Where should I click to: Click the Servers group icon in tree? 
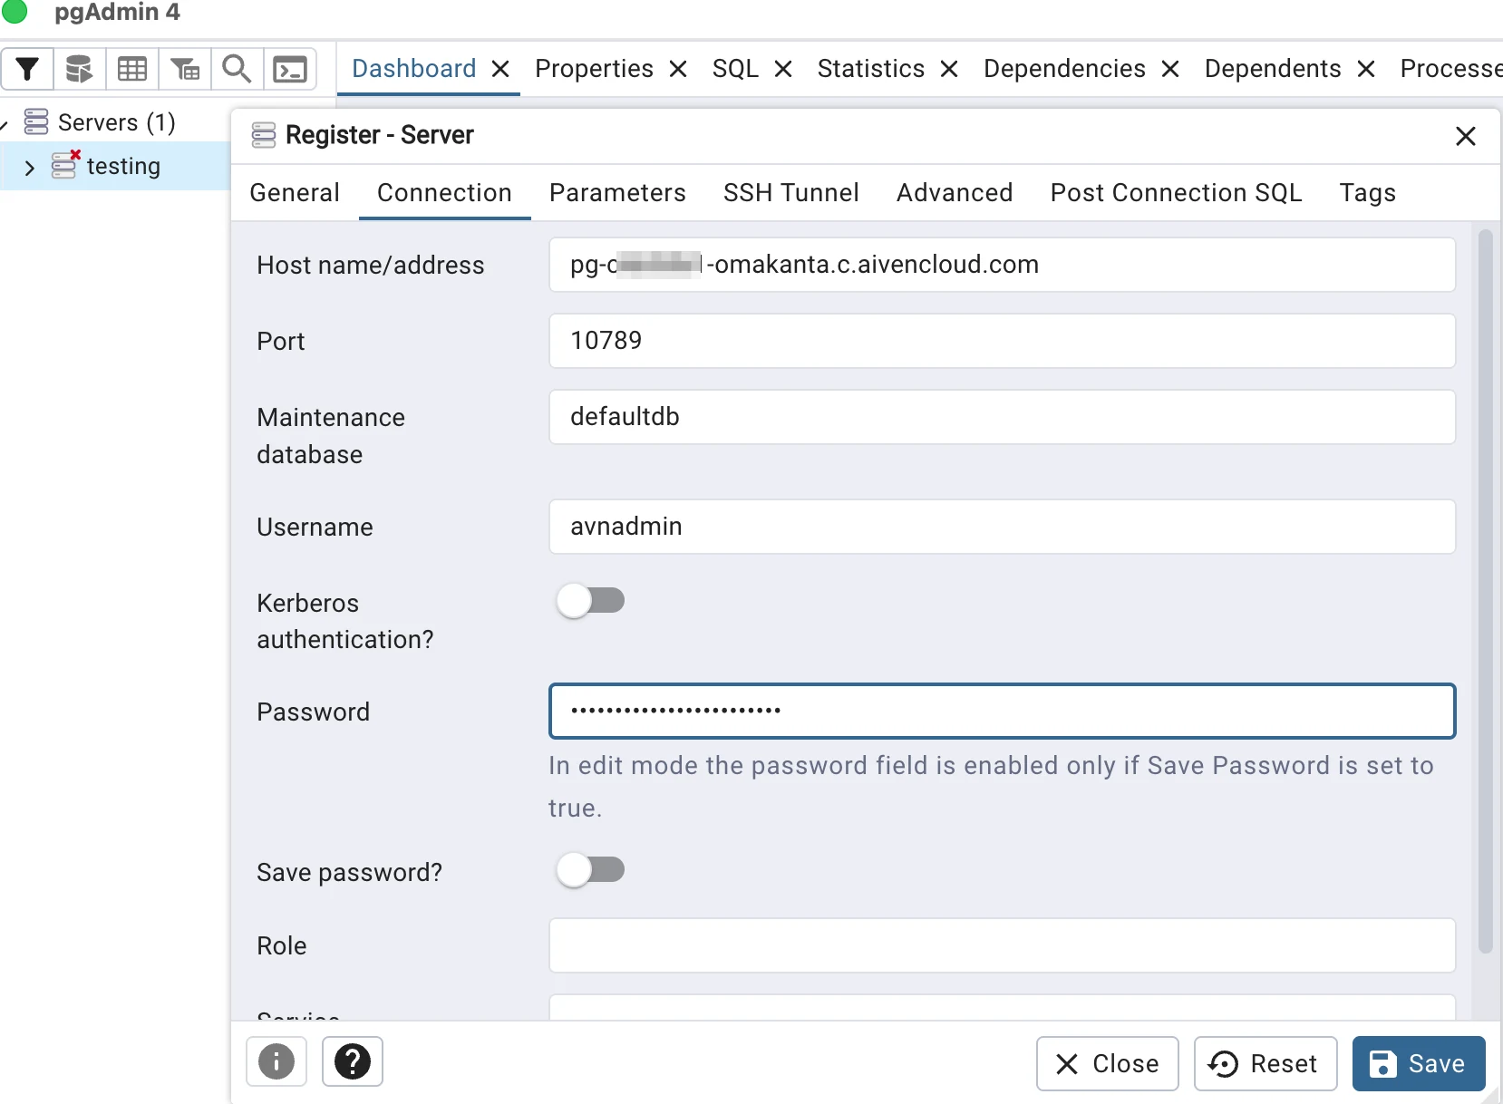[36, 121]
